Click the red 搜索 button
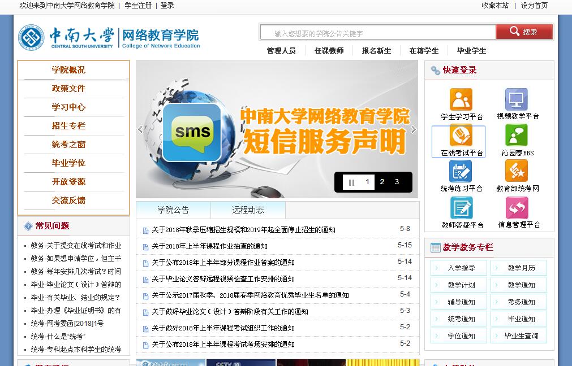572x366 pixels. [x=524, y=32]
